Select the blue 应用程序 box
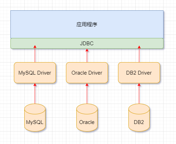Image resolution: width=176 pixels, height=144 pixels. (x=87, y=24)
